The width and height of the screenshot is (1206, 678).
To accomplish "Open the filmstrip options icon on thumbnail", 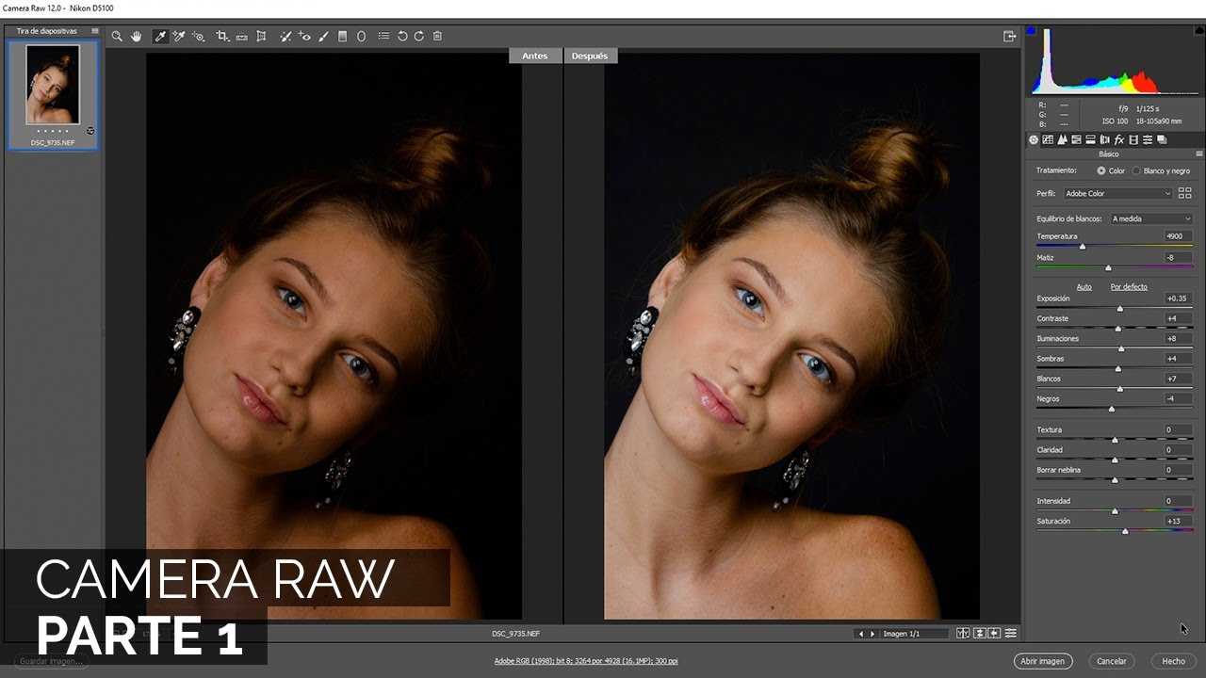I will point(90,130).
